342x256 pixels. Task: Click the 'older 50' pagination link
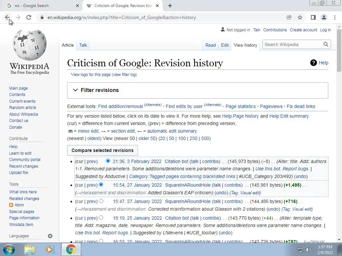click(147, 138)
